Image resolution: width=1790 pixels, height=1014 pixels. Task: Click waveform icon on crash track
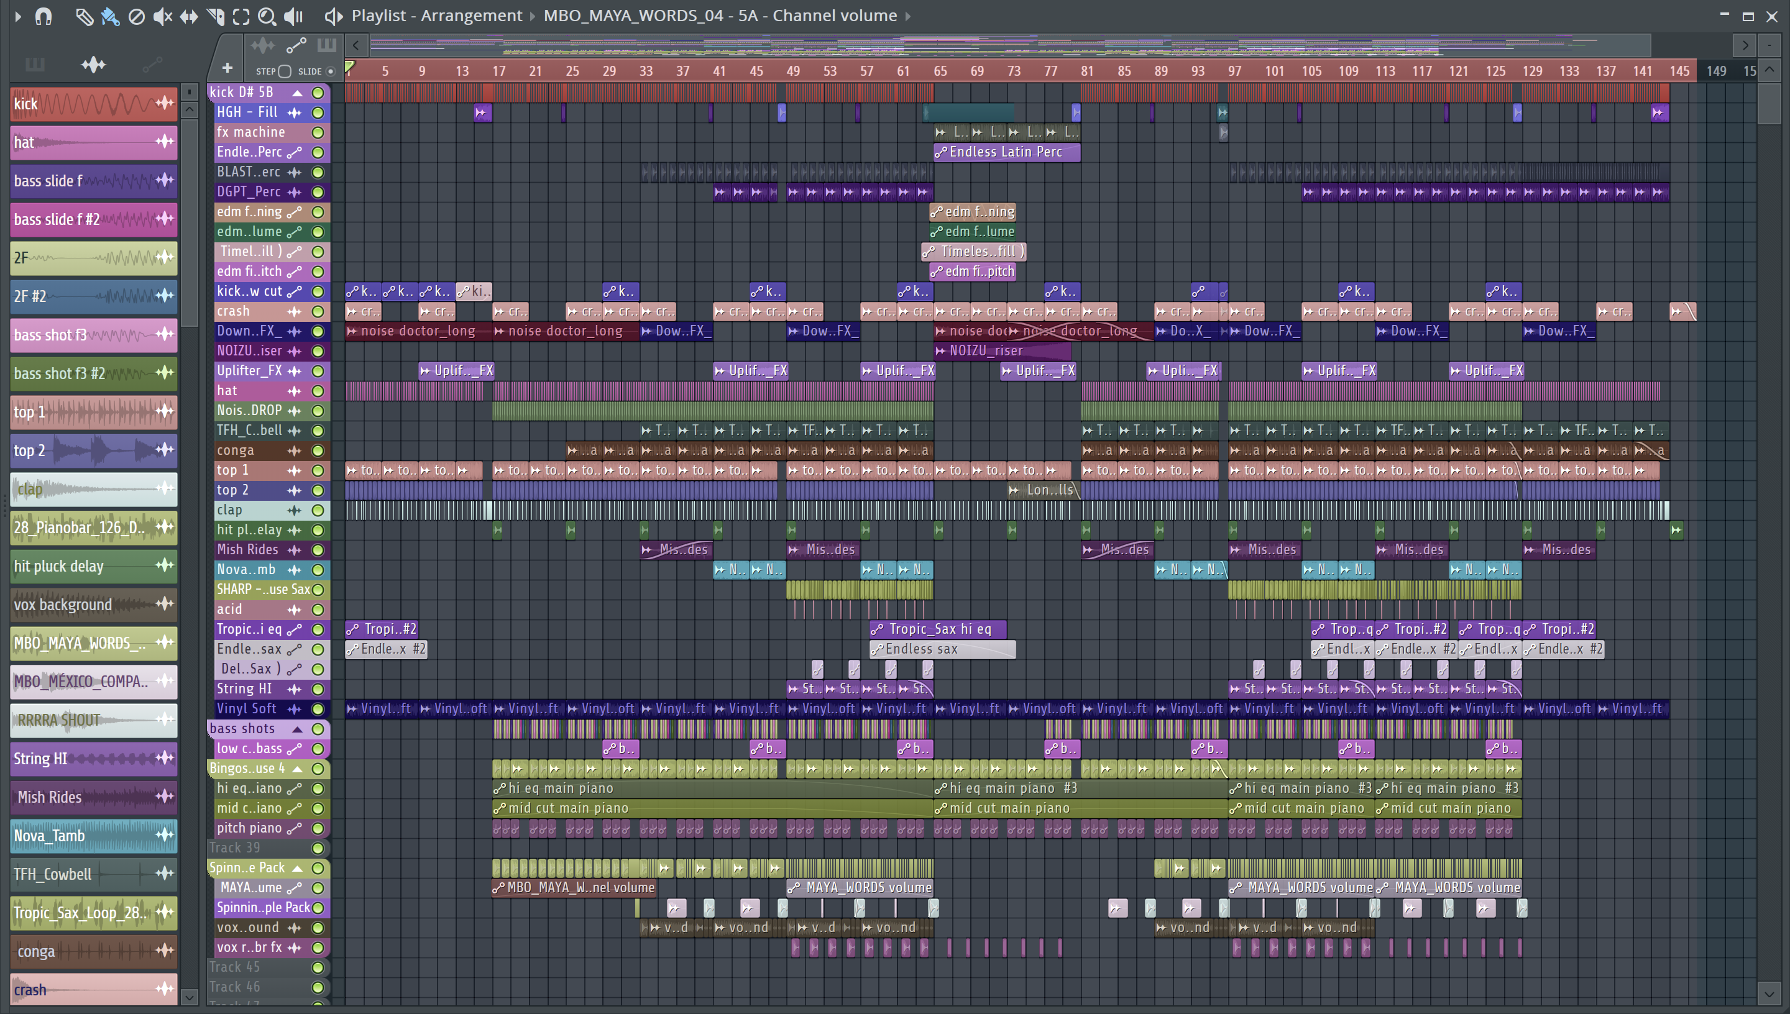(295, 312)
